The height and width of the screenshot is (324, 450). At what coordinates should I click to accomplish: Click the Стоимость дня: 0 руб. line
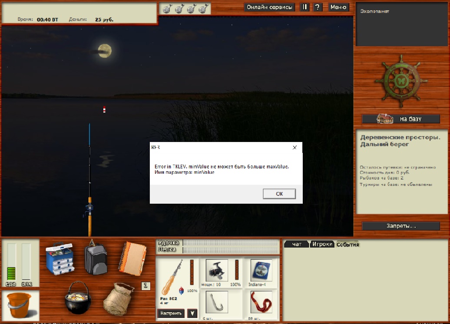click(x=384, y=172)
